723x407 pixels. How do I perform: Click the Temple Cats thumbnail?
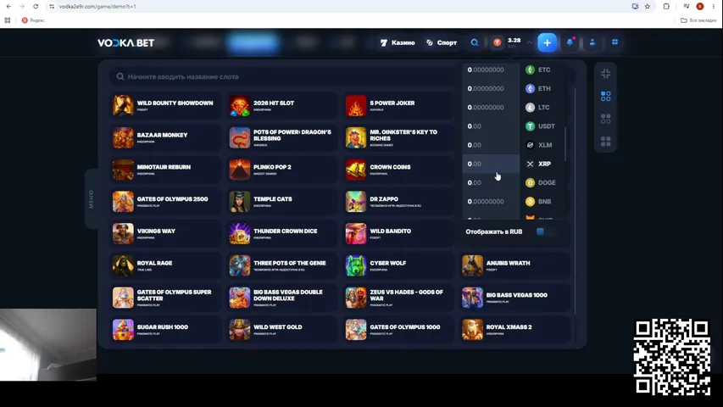coord(239,202)
